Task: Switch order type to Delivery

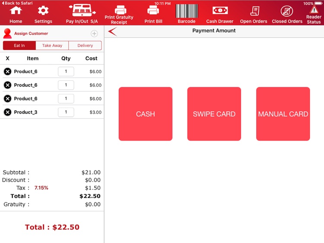Action: click(x=85, y=45)
